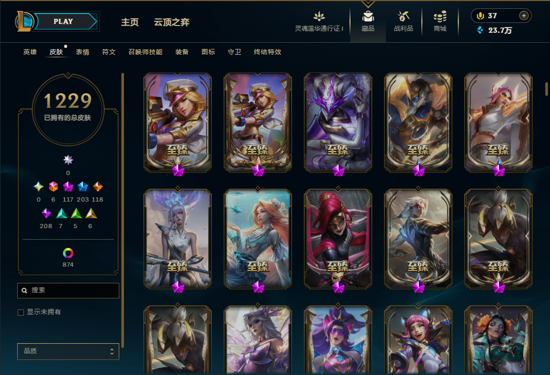Screen dimensions: 550x375
Task: Go to the 云顶之弈 page
Action: [171, 22]
